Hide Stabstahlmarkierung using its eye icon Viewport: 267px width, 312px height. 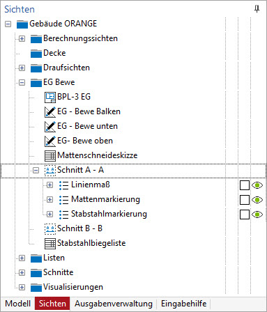[257, 214]
